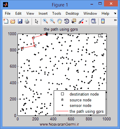Open the Insert menu
Image resolution: width=120 pixels, height=129 pixels.
(43, 13)
